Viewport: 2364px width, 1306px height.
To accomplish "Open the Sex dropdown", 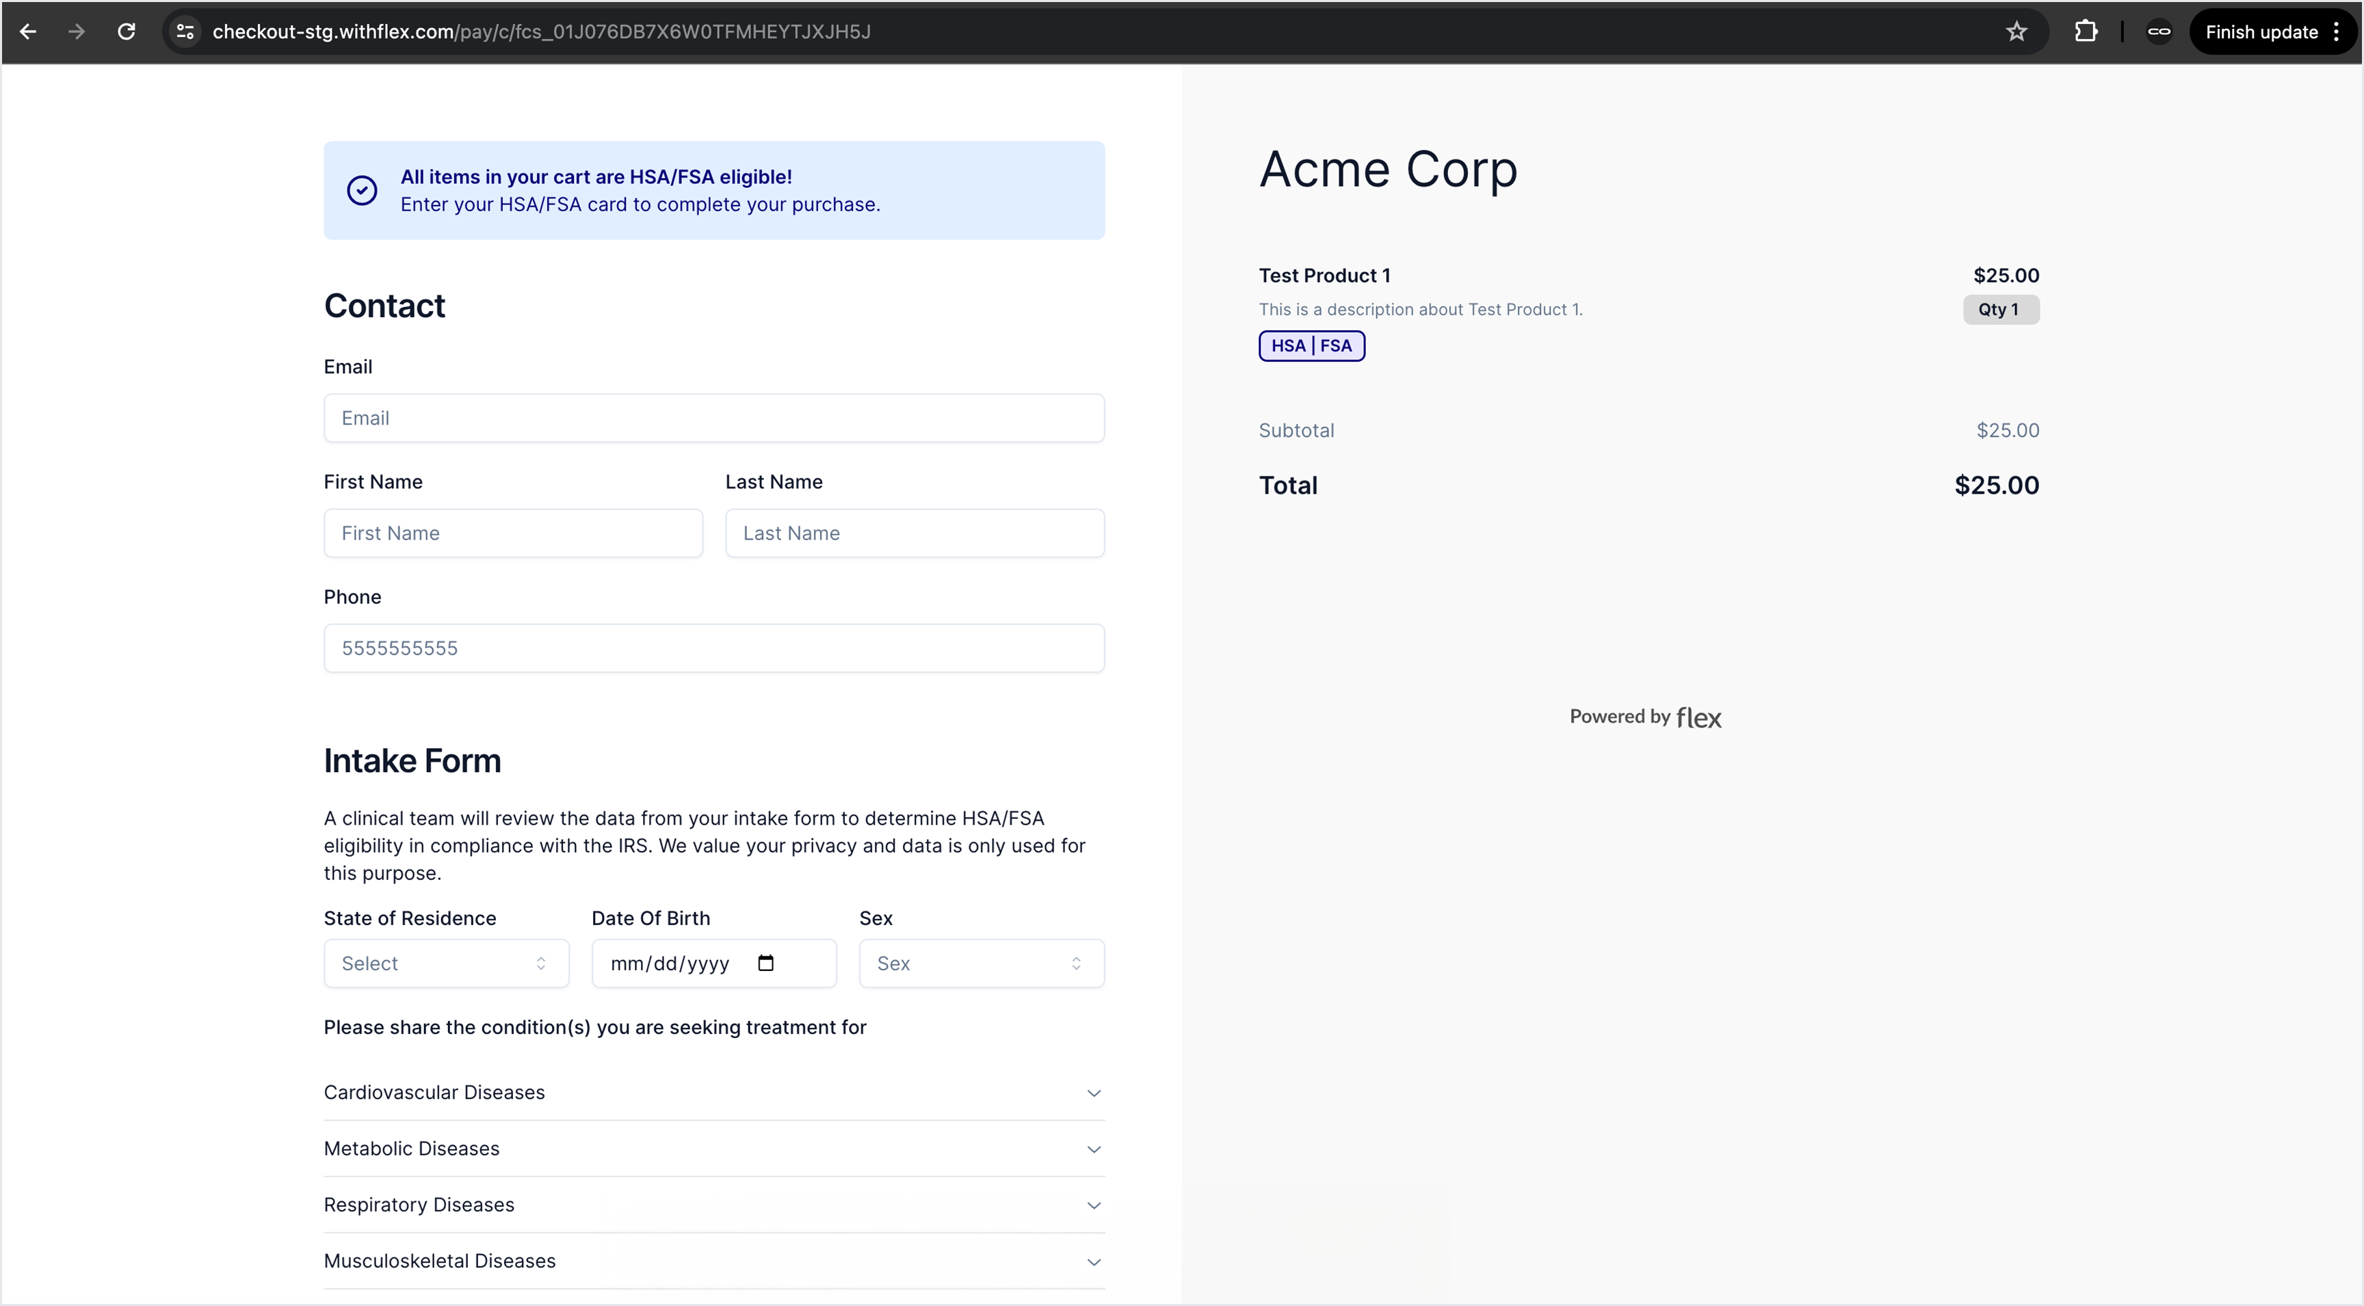I will click(x=981, y=963).
